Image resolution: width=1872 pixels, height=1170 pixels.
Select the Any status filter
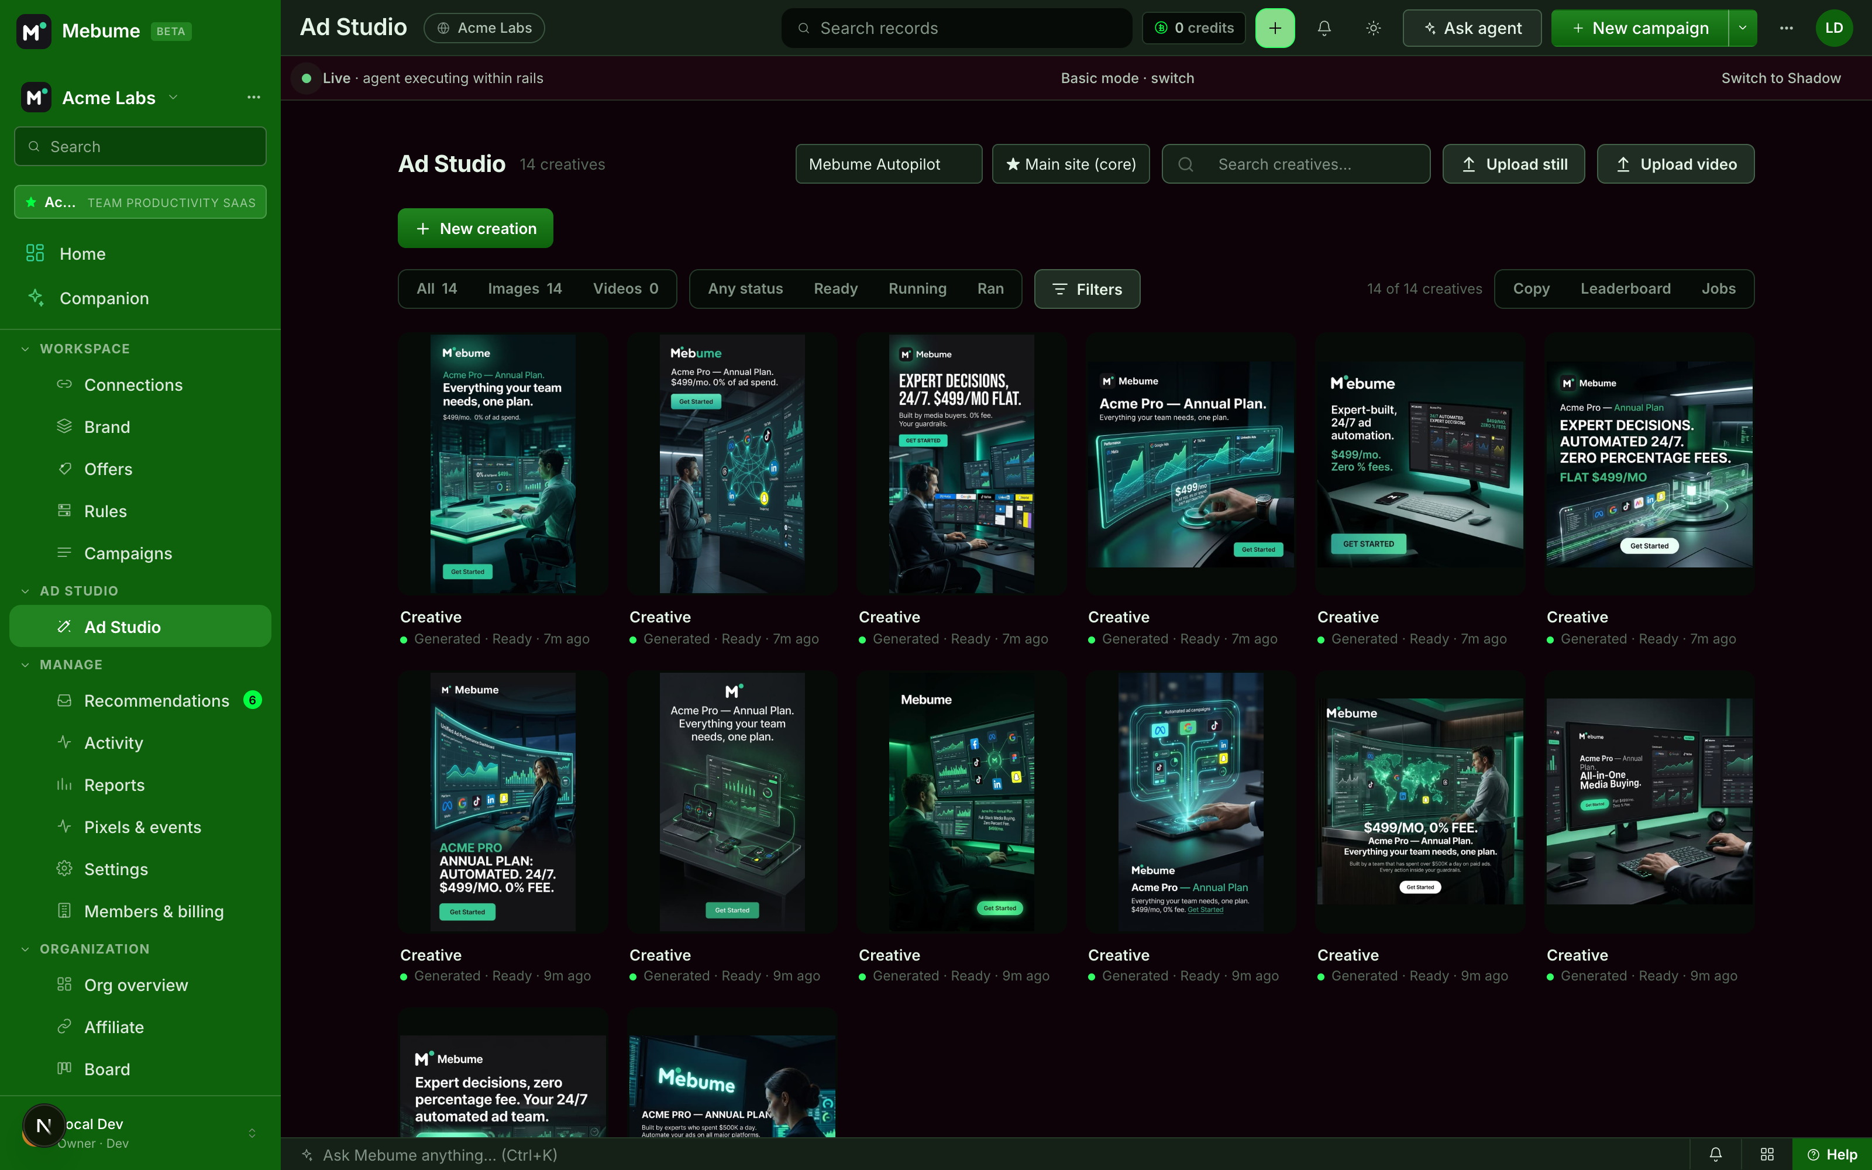click(745, 288)
